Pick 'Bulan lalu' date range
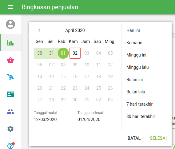 click(136, 92)
